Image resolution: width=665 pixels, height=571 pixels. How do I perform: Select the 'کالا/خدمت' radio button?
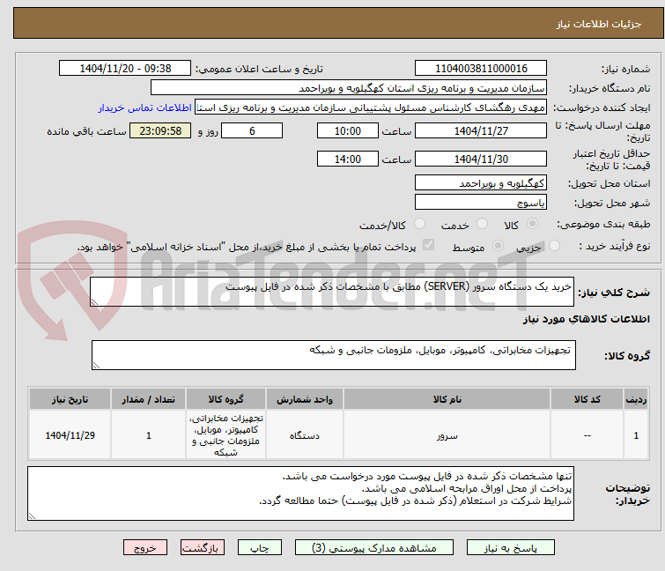(419, 224)
